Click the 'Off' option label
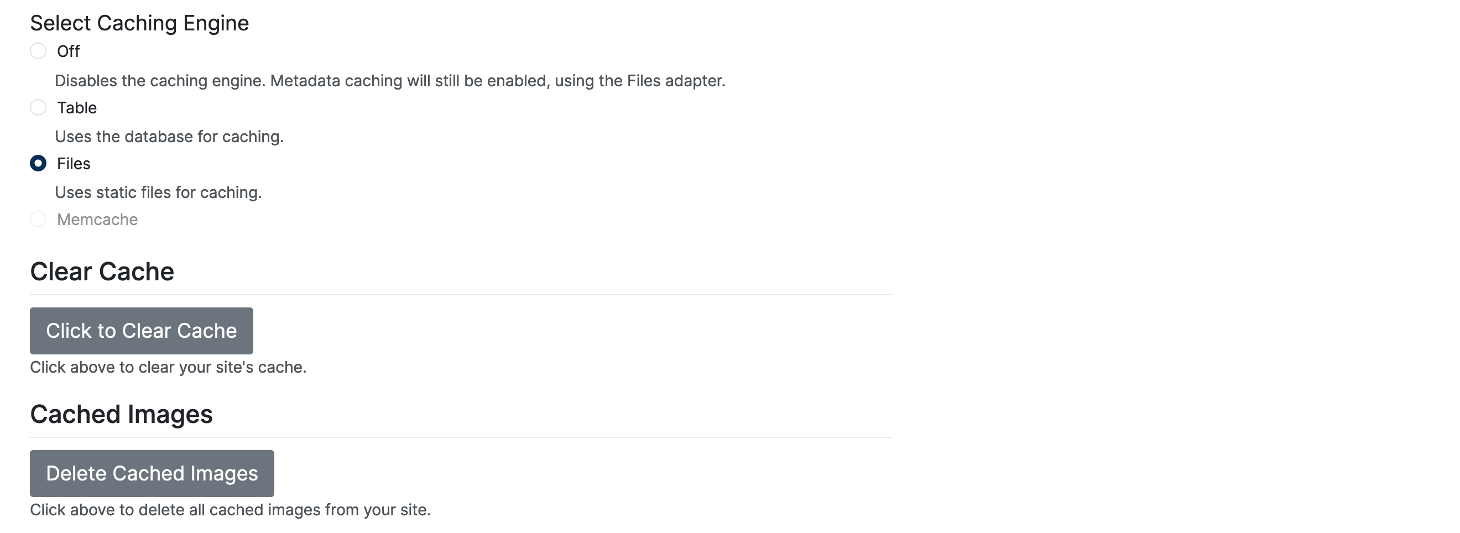This screenshot has width=1460, height=533. coord(68,51)
